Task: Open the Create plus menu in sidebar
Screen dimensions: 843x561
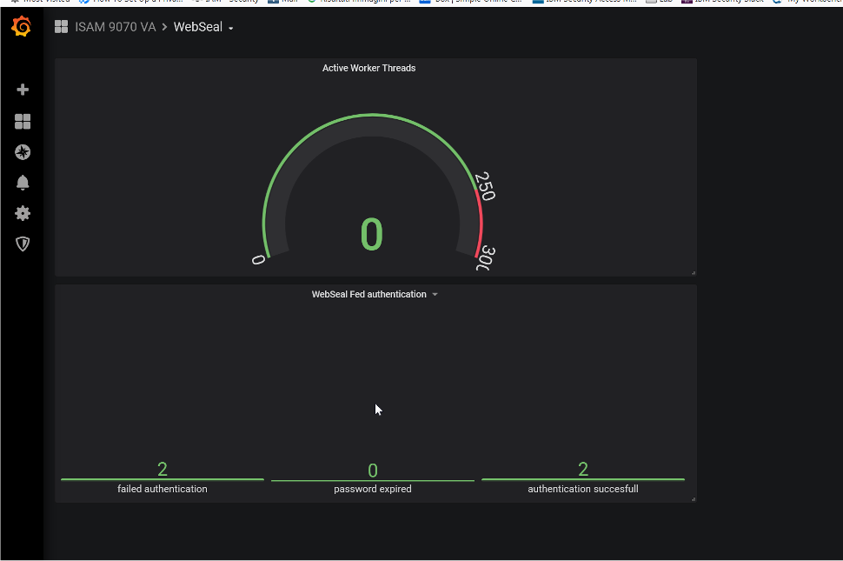Action: (23, 90)
